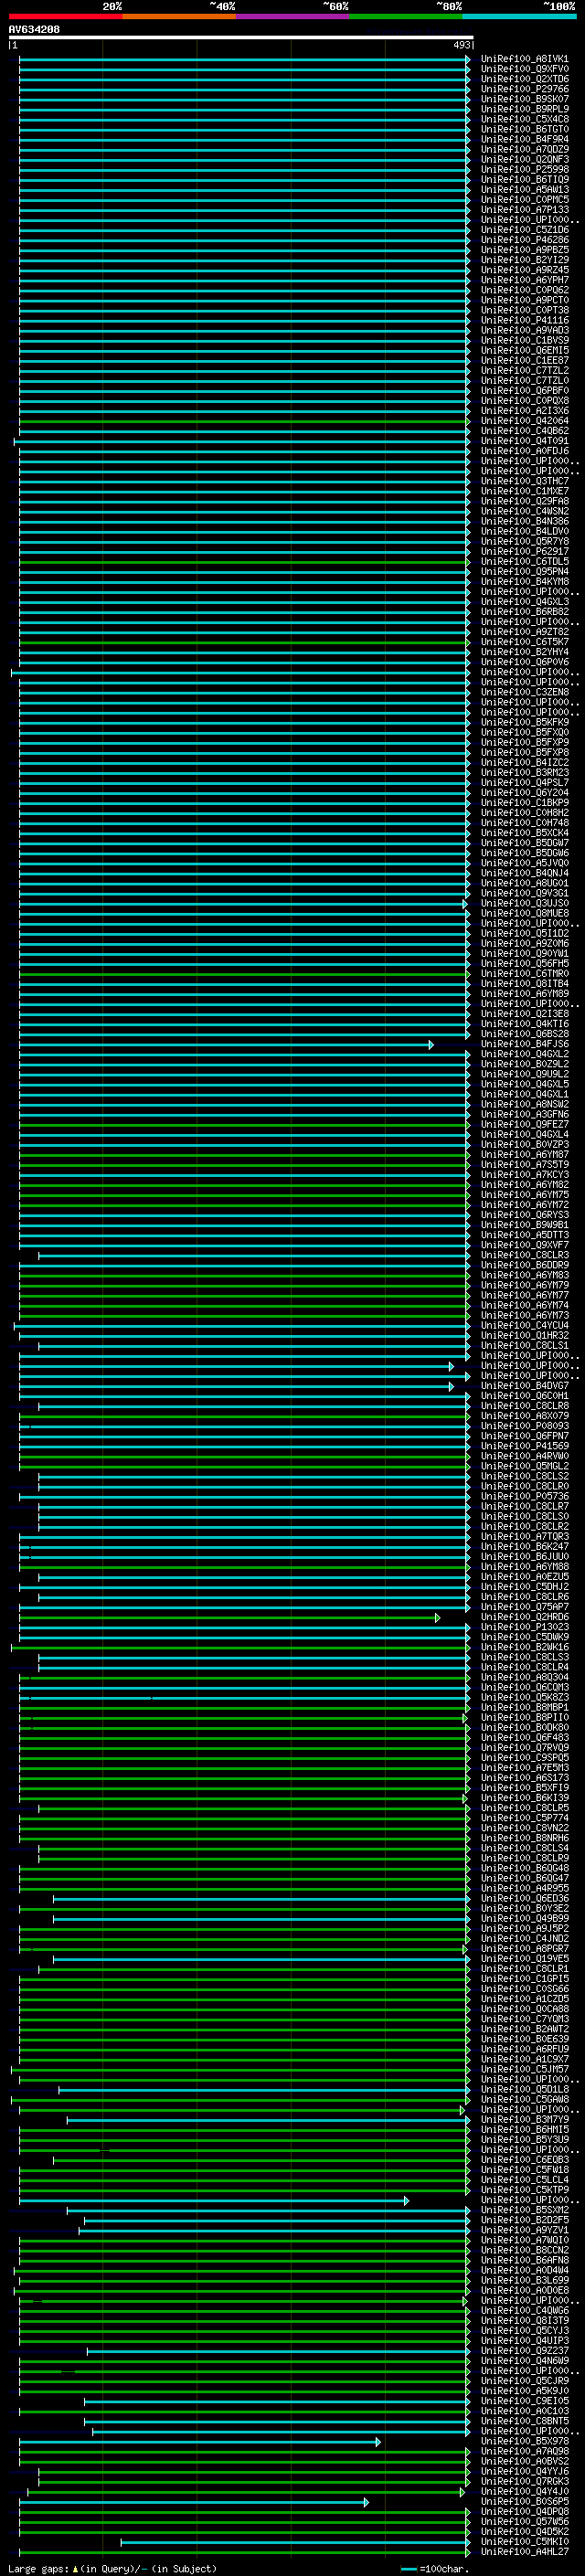Click the UniRef100_A9RZ45 hit name
585x2576 pixels.
(524, 270)
